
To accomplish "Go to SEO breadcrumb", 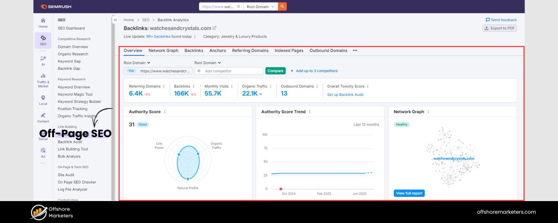I will coord(146,20).
